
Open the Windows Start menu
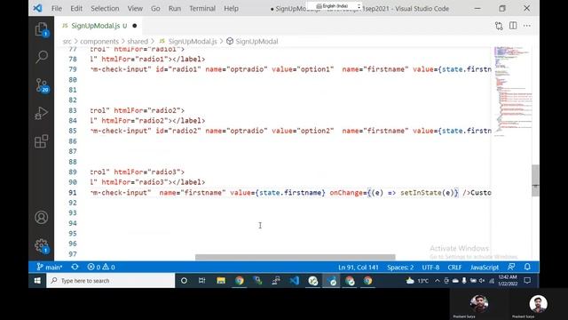37,281
